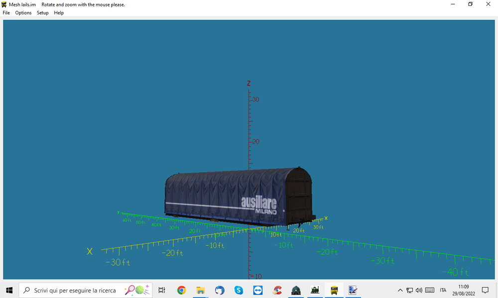This screenshot has width=498, height=298.
Task: Open the green steam locomotive taskbar app
Action: click(x=315, y=290)
